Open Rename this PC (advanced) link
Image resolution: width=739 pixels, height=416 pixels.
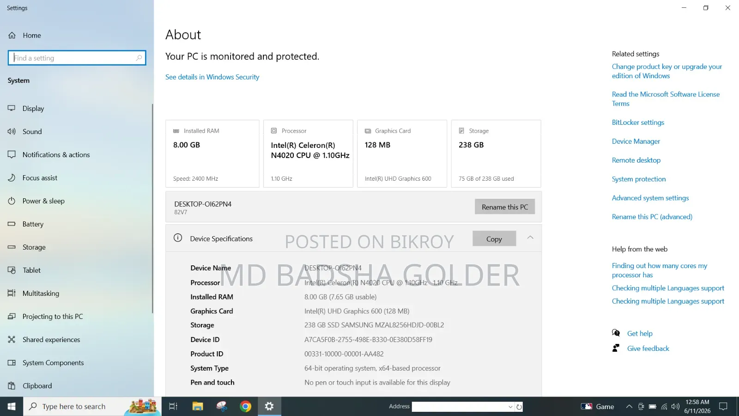(x=652, y=217)
